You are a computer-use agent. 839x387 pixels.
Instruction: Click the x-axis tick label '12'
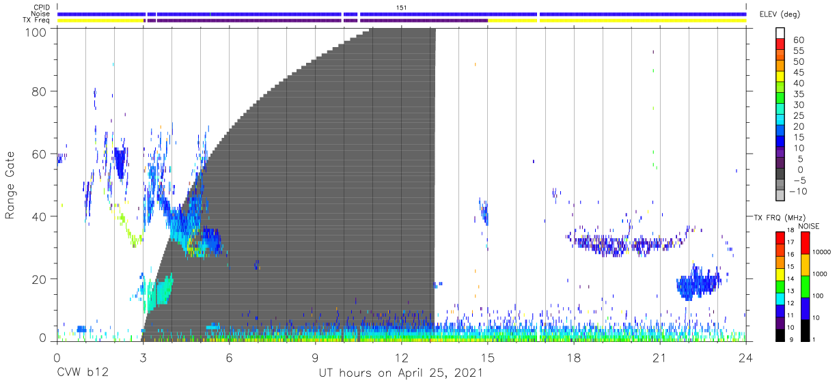click(401, 358)
